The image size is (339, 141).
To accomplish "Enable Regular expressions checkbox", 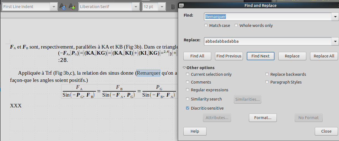I will pos(188,90).
